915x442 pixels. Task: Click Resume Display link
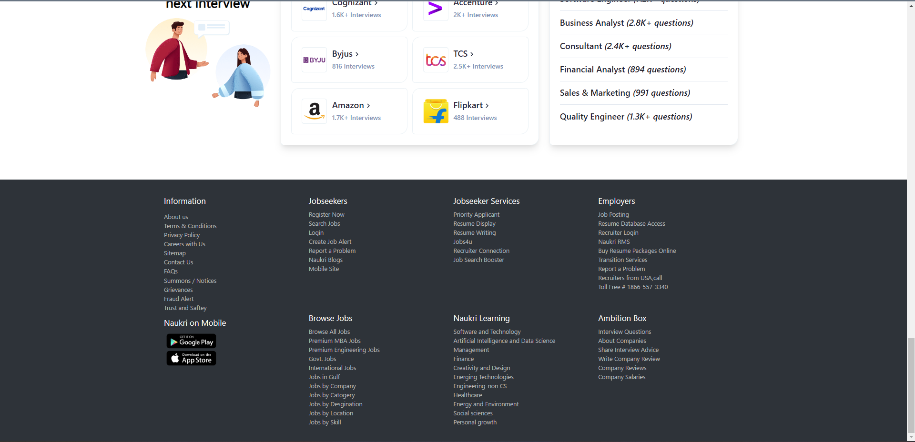click(474, 224)
